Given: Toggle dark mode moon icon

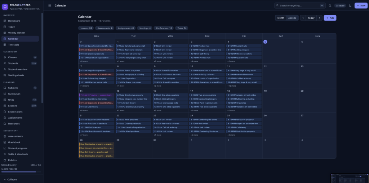Looking at the screenshot, I should click(350, 6).
